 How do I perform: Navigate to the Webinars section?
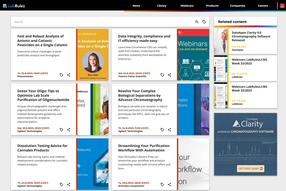click(x=187, y=6)
